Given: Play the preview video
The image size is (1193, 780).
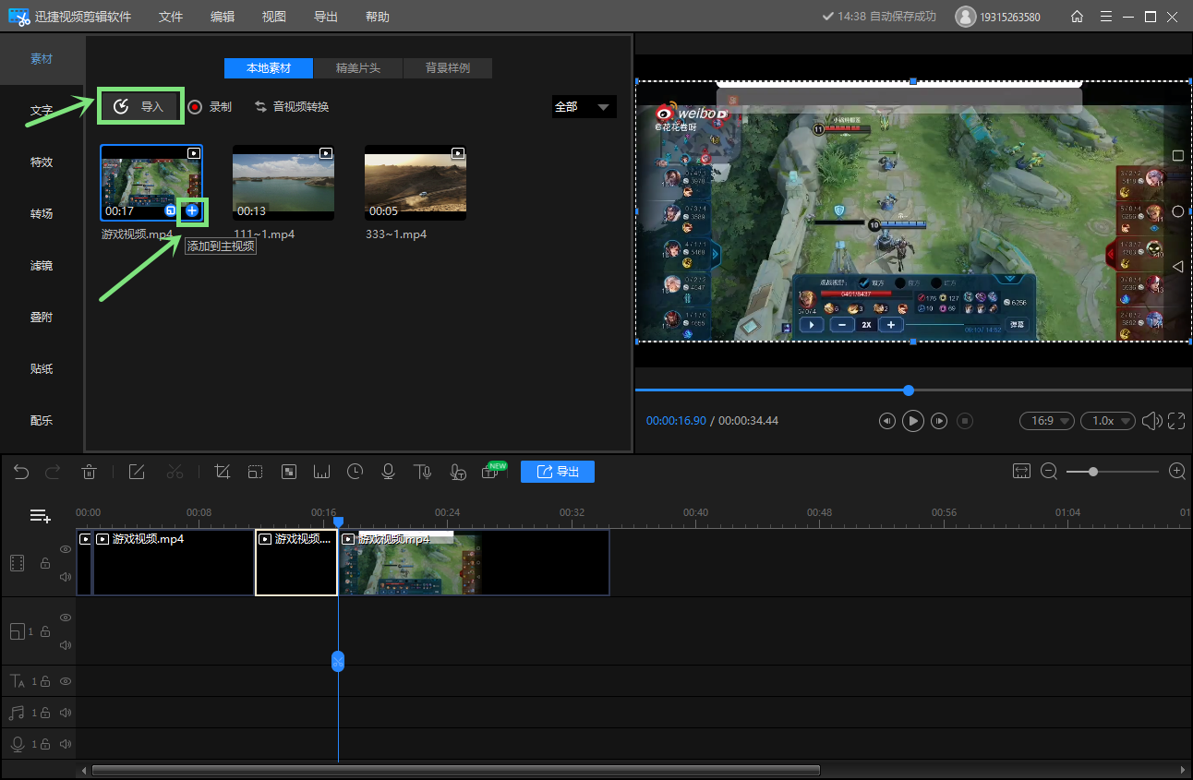Looking at the screenshot, I should pyautogui.click(x=912, y=421).
